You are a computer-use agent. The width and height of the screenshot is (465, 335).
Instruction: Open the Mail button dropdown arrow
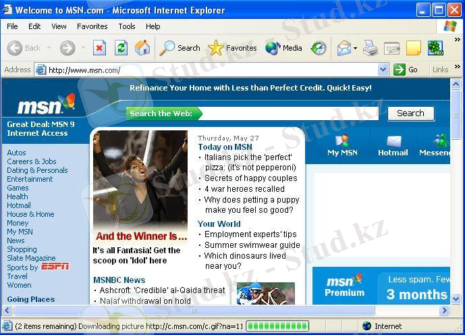click(x=355, y=49)
